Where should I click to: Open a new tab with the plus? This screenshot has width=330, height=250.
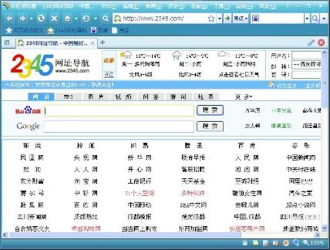click(x=102, y=42)
